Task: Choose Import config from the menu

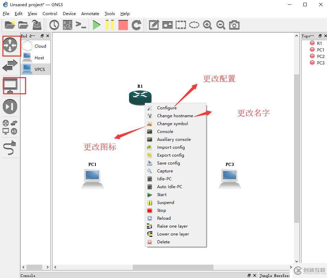Action: (x=176, y=147)
